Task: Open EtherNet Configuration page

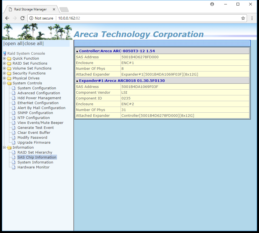Action: 38,103
